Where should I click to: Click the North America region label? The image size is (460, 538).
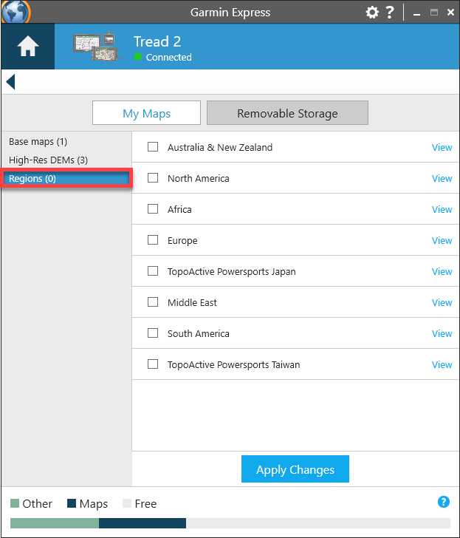click(199, 178)
